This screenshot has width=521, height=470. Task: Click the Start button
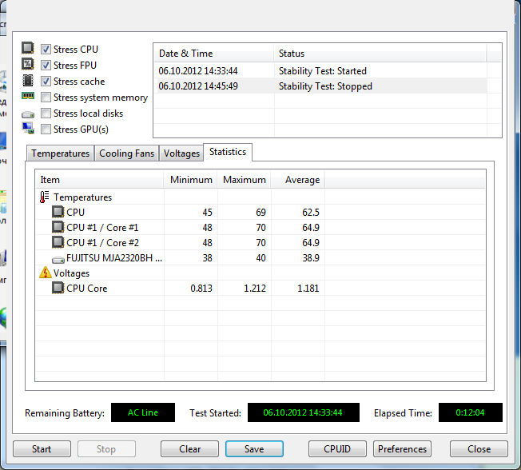pos(42,449)
